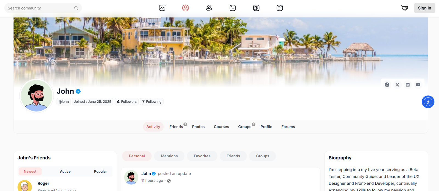Select the Personal activity filter
Viewport: 439px width, 191px height.
(137, 156)
